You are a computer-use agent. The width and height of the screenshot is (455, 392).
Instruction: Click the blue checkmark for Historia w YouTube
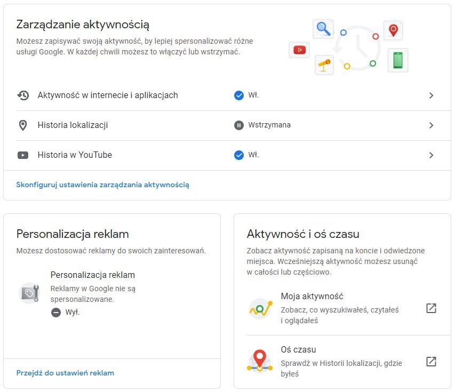pyautogui.click(x=239, y=155)
